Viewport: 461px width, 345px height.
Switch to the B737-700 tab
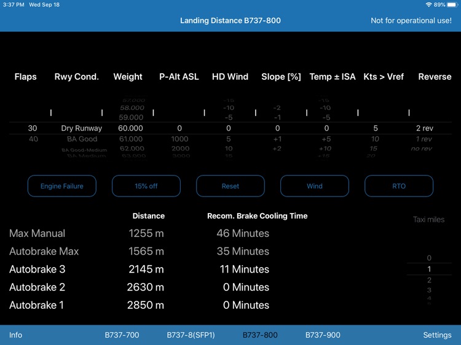click(122, 335)
